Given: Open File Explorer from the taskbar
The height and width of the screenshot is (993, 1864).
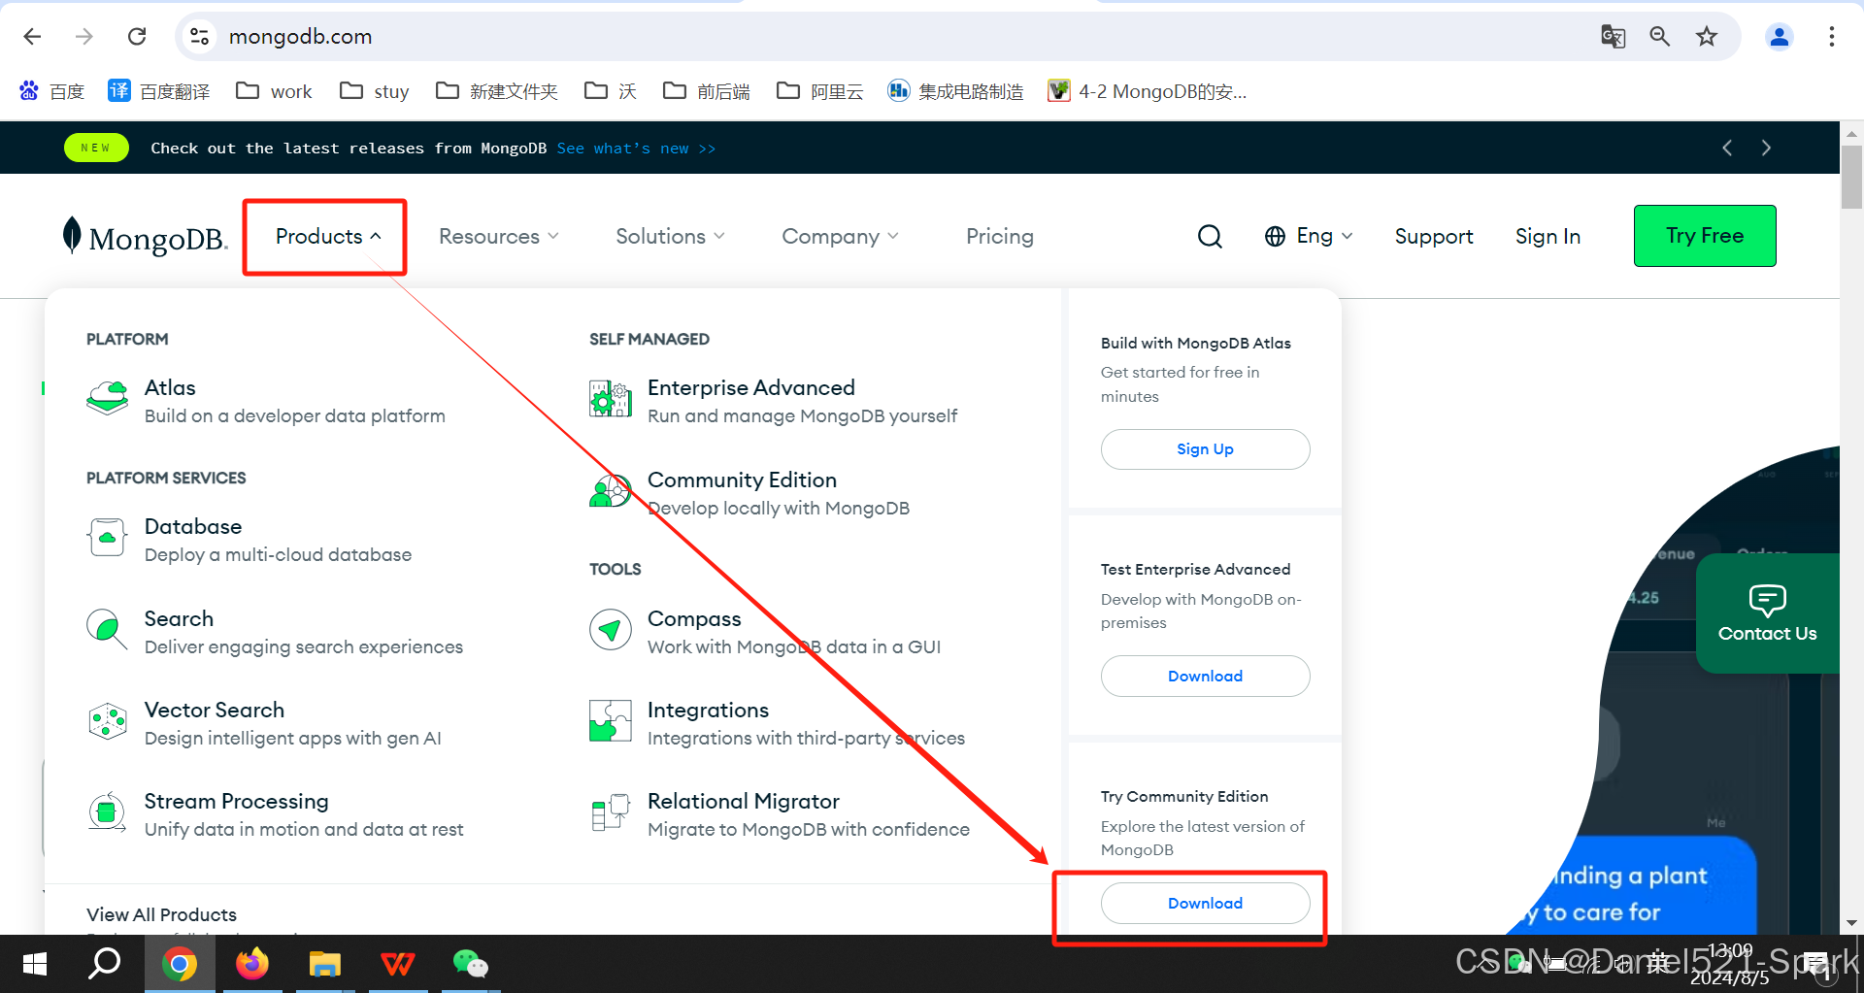Looking at the screenshot, I should click(x=324, y=964).
